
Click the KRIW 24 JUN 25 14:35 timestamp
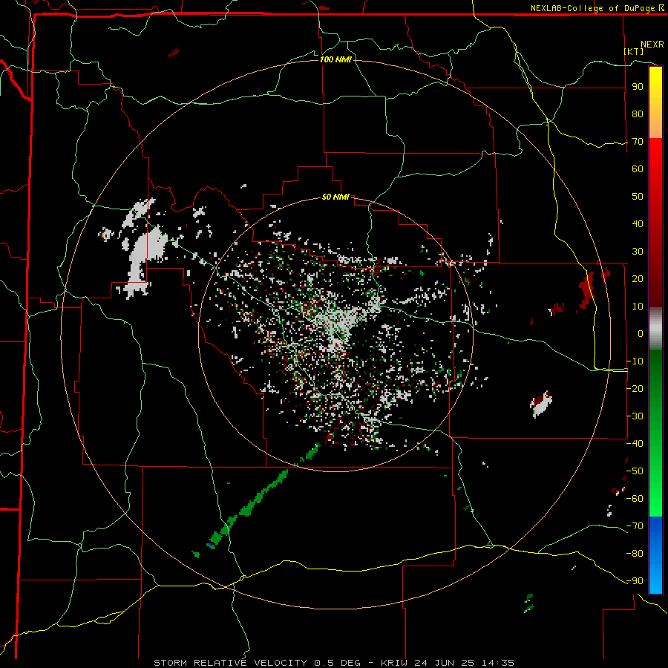(x=448, y=663)
